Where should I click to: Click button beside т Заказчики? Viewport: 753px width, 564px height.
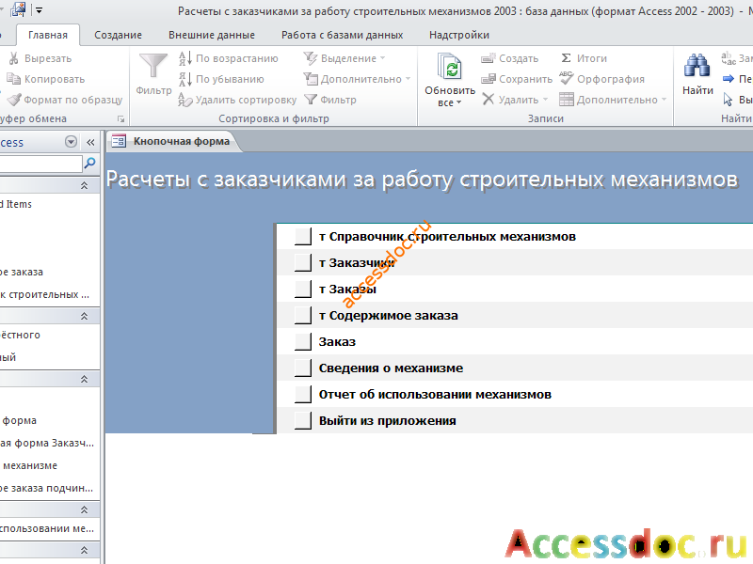303,263
